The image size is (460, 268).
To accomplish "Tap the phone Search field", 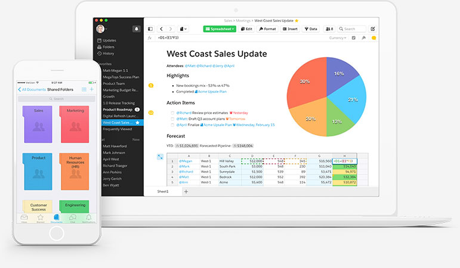I will [57, 99].
